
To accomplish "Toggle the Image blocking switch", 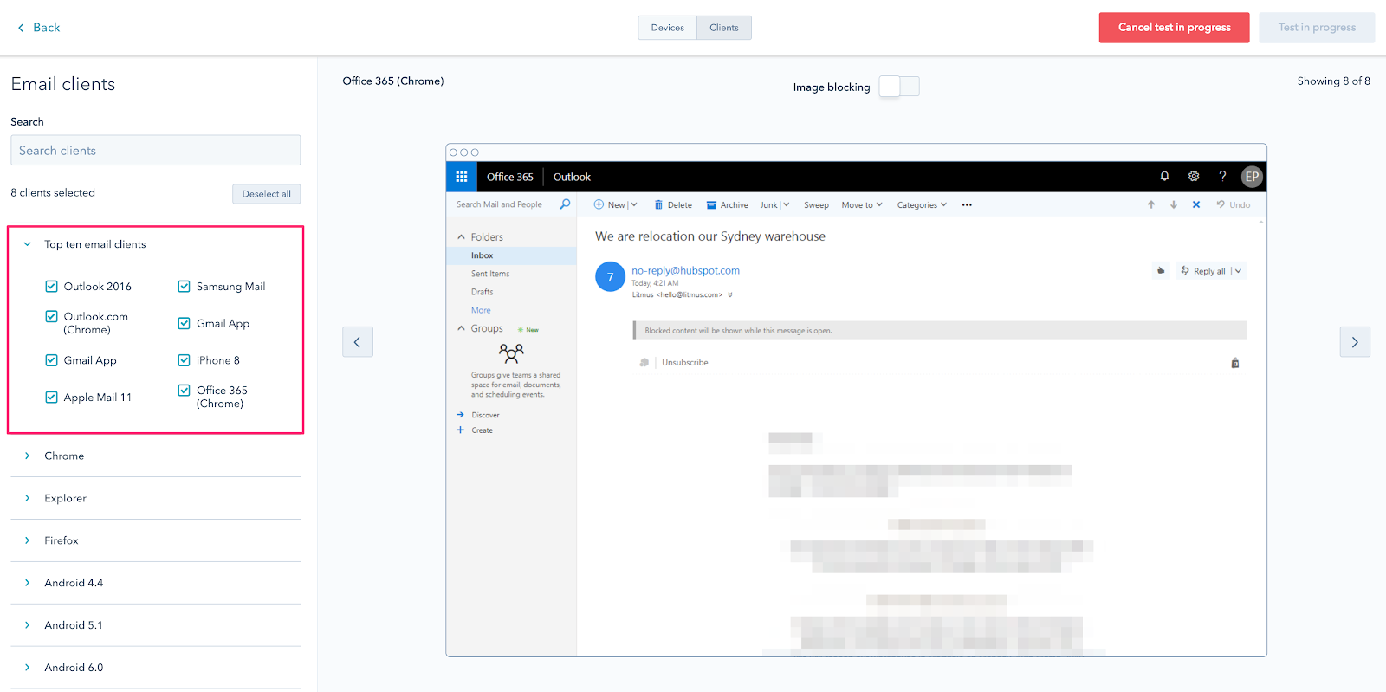I will (899, 87).
